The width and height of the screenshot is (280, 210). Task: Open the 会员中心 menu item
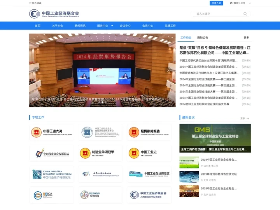point(148,26)
